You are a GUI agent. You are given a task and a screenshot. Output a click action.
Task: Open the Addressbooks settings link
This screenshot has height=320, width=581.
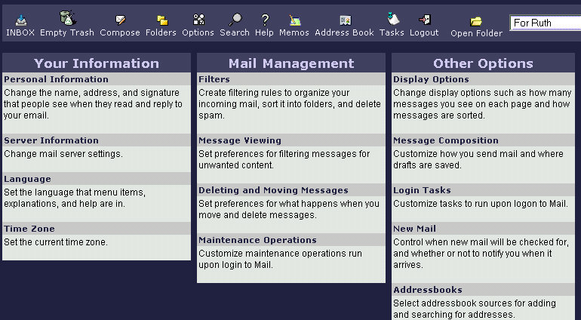428,290
